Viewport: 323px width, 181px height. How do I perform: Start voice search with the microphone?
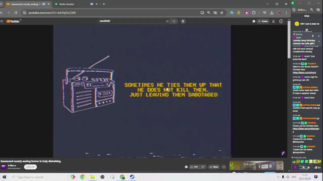[x=183, y=21]
